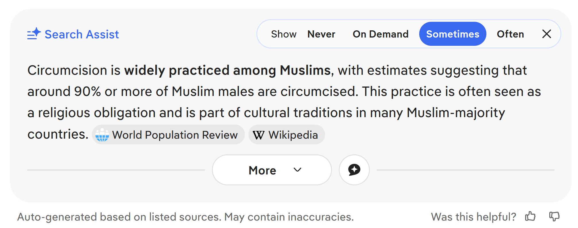Image resolution: width=578 pixels, height=228 pixels.
Task: Open the AI chat bubble icon
Action: point(354,170)
